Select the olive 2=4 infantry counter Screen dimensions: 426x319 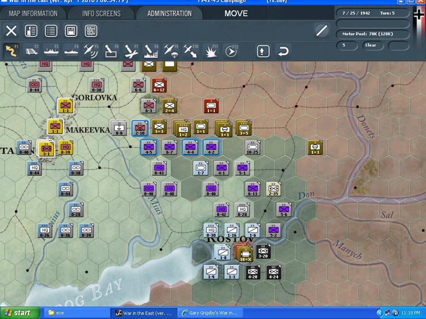click(170, 106)
